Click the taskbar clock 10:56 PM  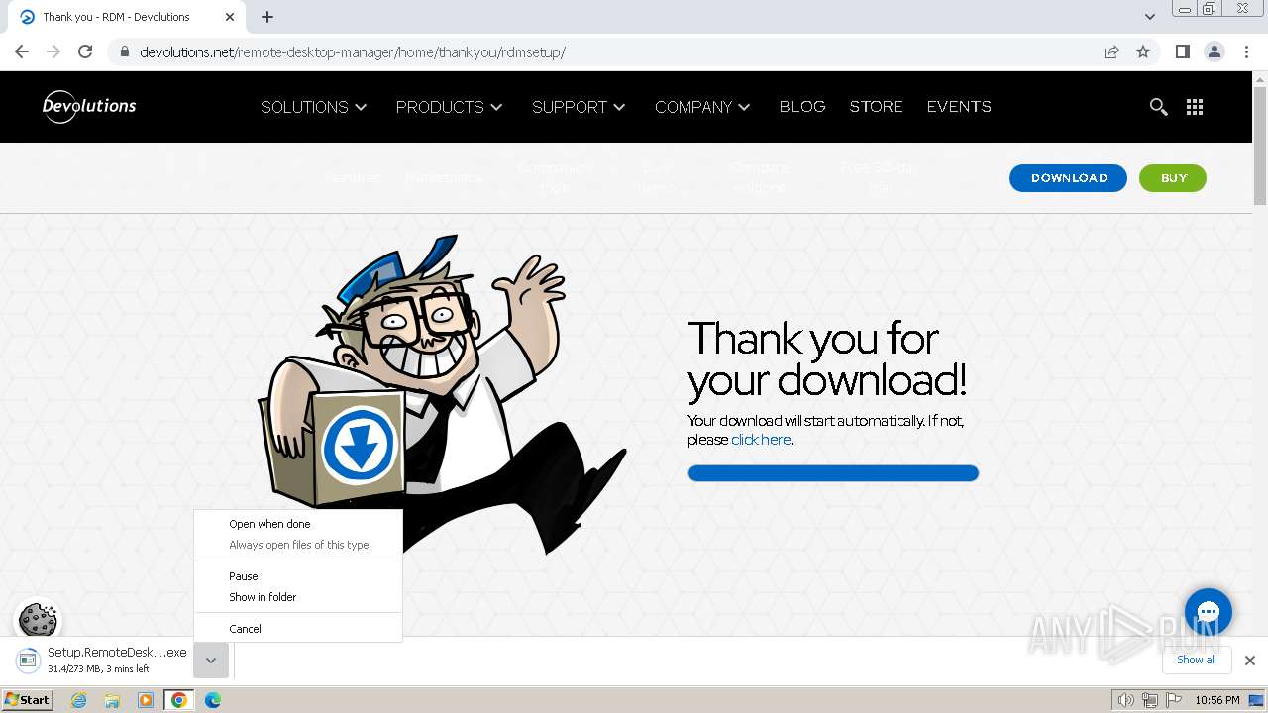pos(1217,700)
